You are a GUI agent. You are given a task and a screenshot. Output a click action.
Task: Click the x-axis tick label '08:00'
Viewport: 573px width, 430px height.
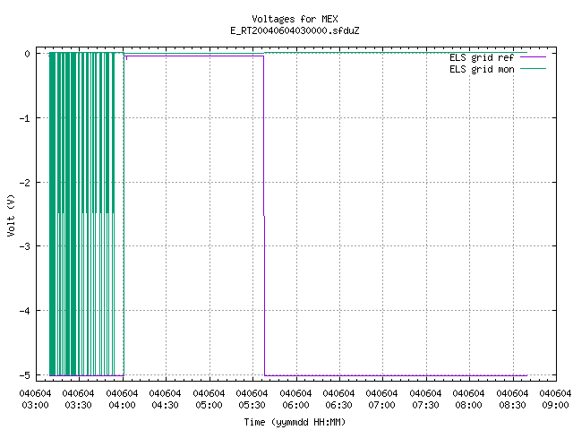pyautogui.click(x=468, y=405)
